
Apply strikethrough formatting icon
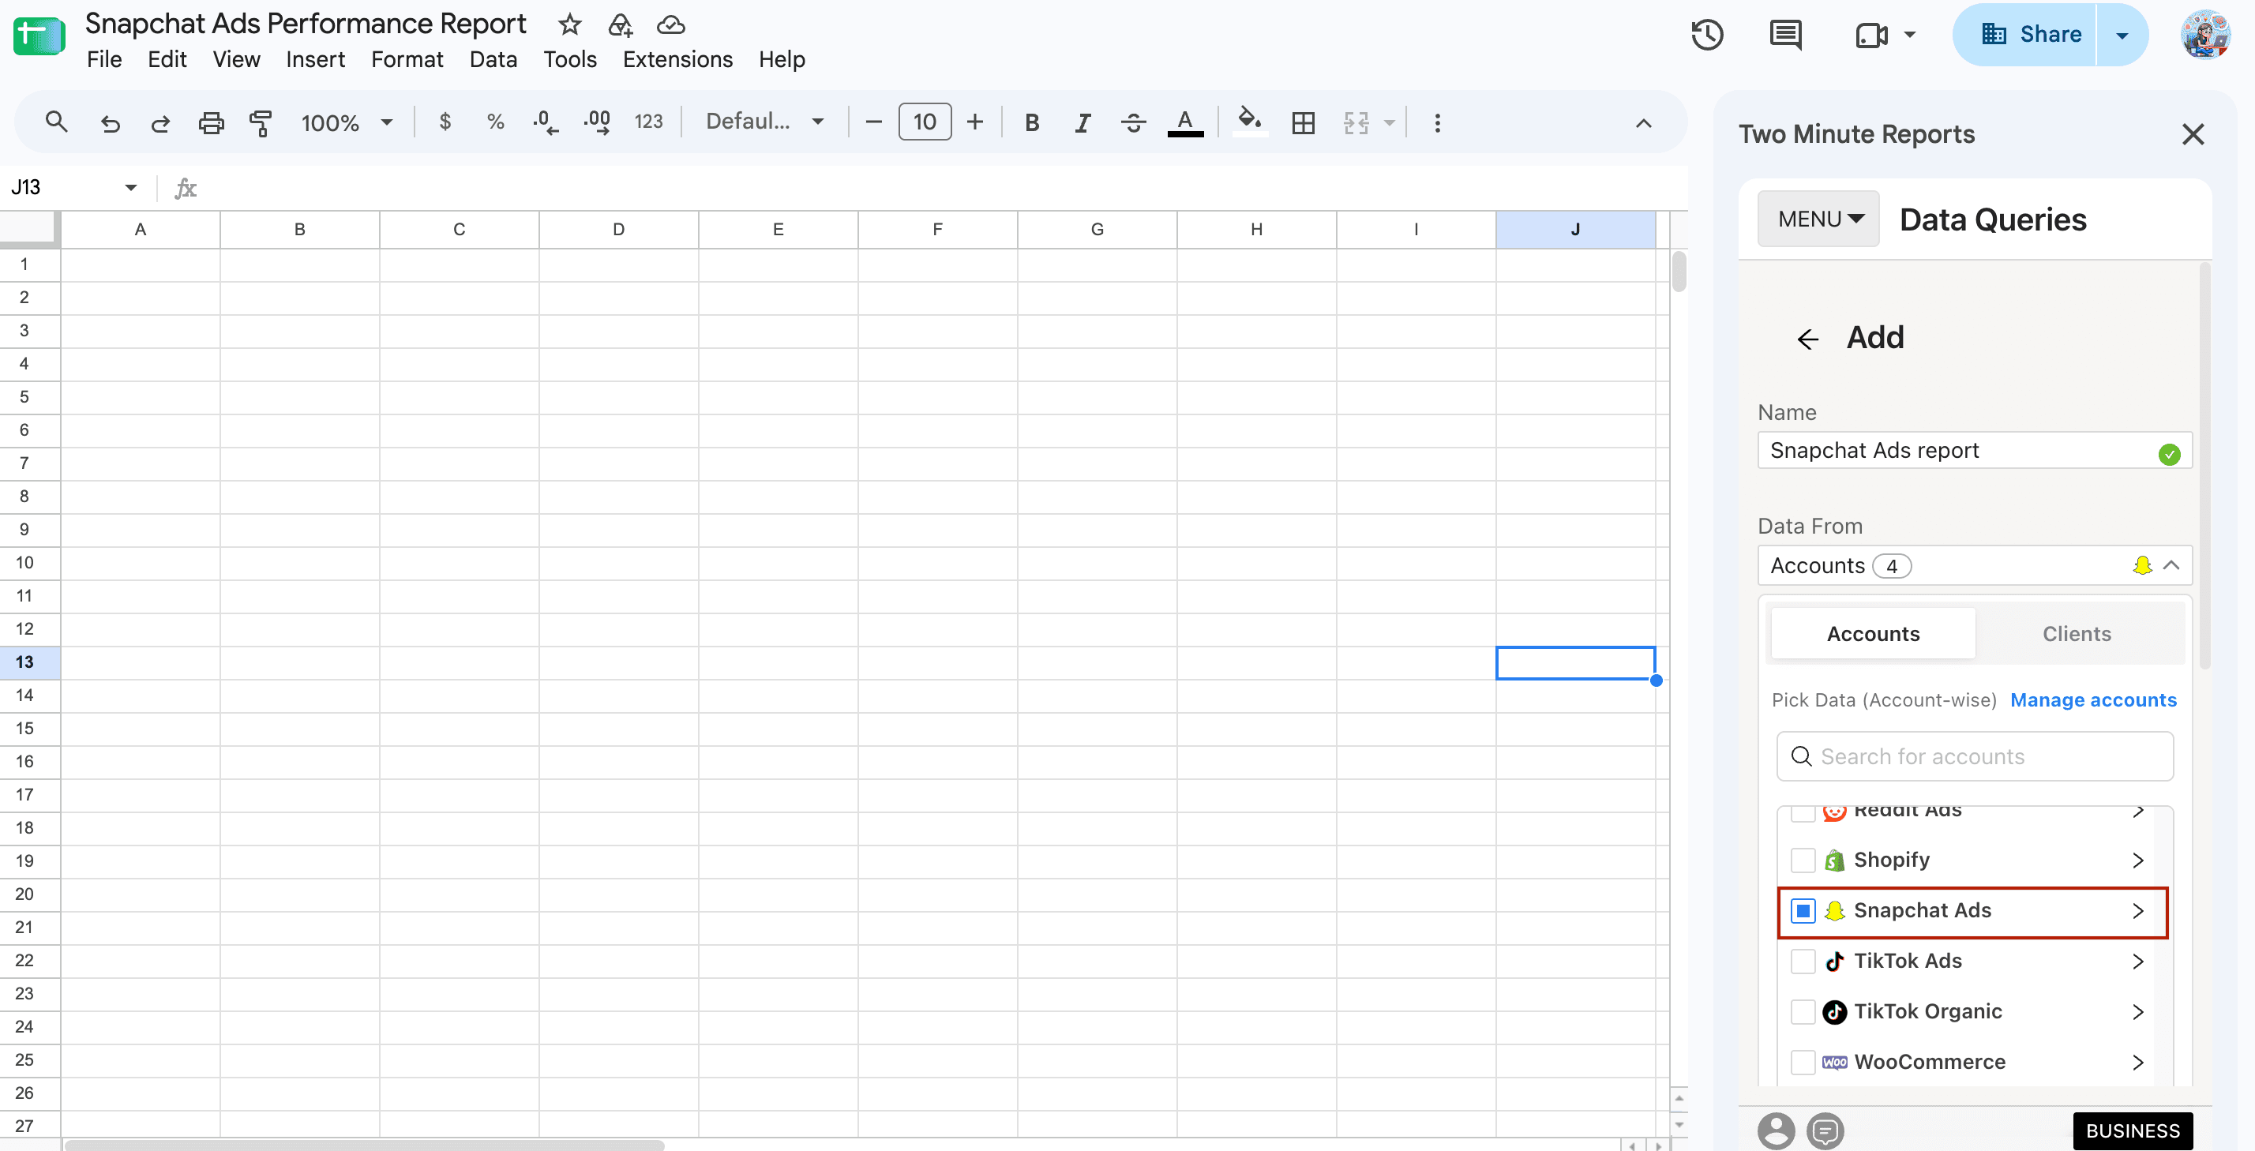pos(1133,122)
